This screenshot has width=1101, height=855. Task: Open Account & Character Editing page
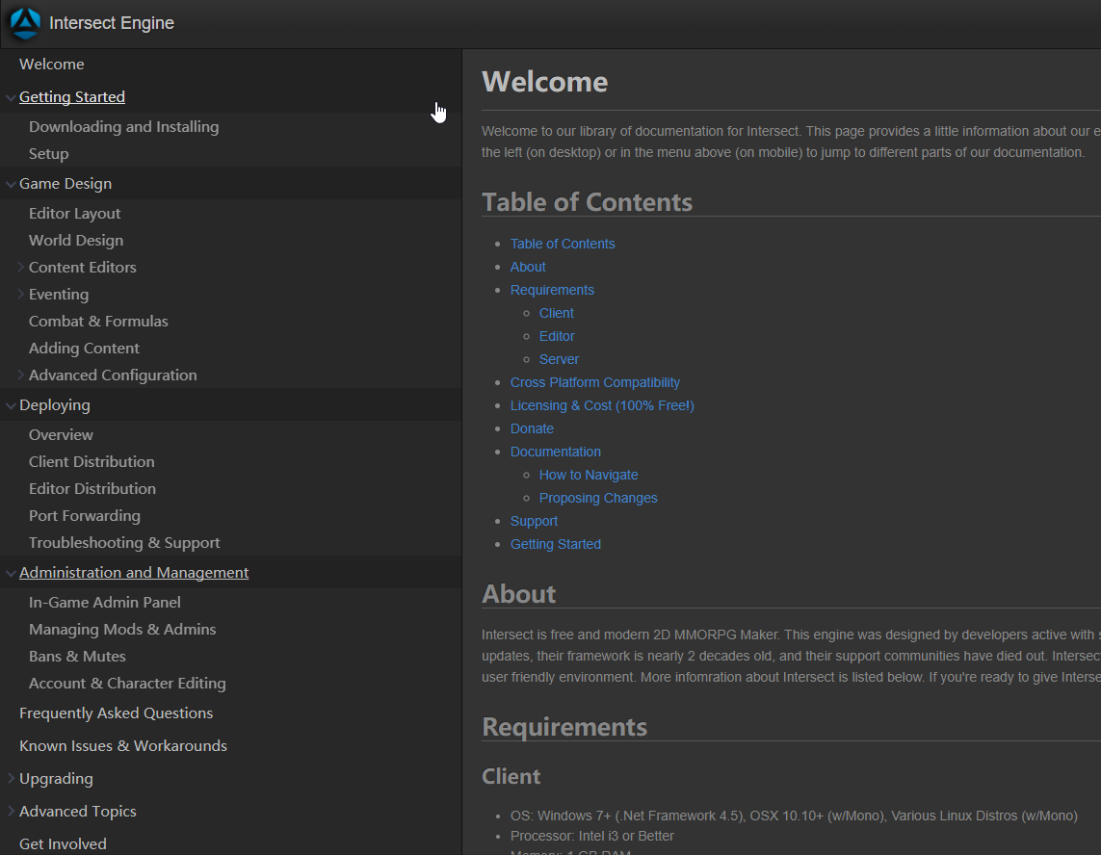(x=127, y=683)
